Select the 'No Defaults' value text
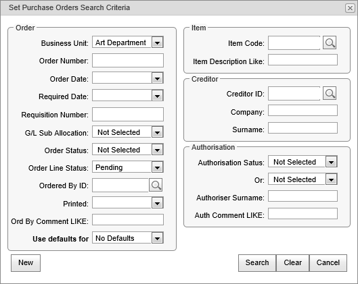This screenshot has width=358, height=284. point(115,238)
